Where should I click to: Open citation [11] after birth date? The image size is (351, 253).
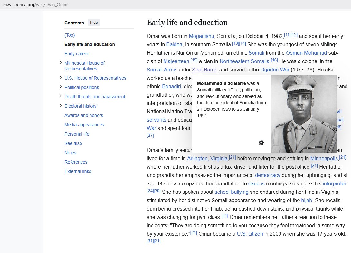tap(287, 35)
